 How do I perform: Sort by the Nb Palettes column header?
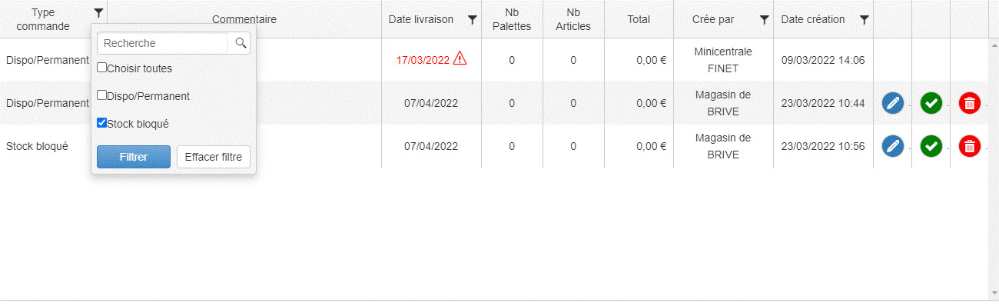tap(512, 19)
